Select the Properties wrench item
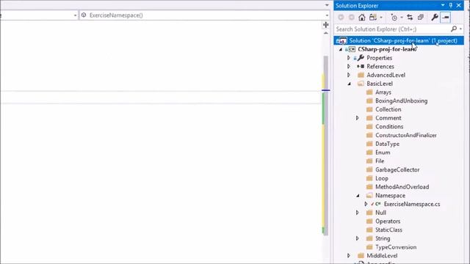The image size is (470, 264). click(x=379, y=58)
